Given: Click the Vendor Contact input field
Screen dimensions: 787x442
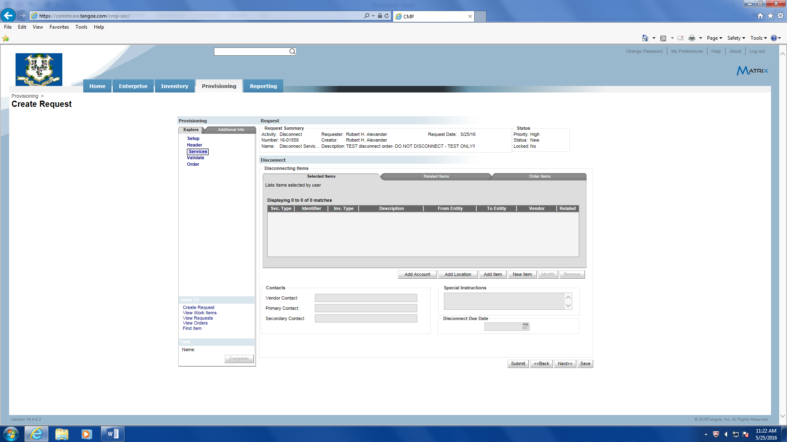Looking at the screenshot, I should [x=366, y=298].
